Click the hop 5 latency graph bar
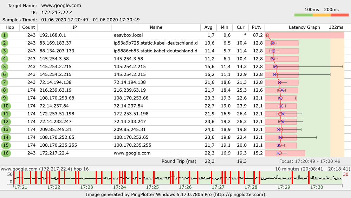Image resolution: width=351 pixels, height=198 pixels. click(x=281, y=67)
